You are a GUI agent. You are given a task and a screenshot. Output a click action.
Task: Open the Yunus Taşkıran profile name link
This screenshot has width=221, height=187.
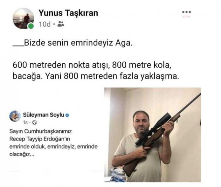[68, 13]
